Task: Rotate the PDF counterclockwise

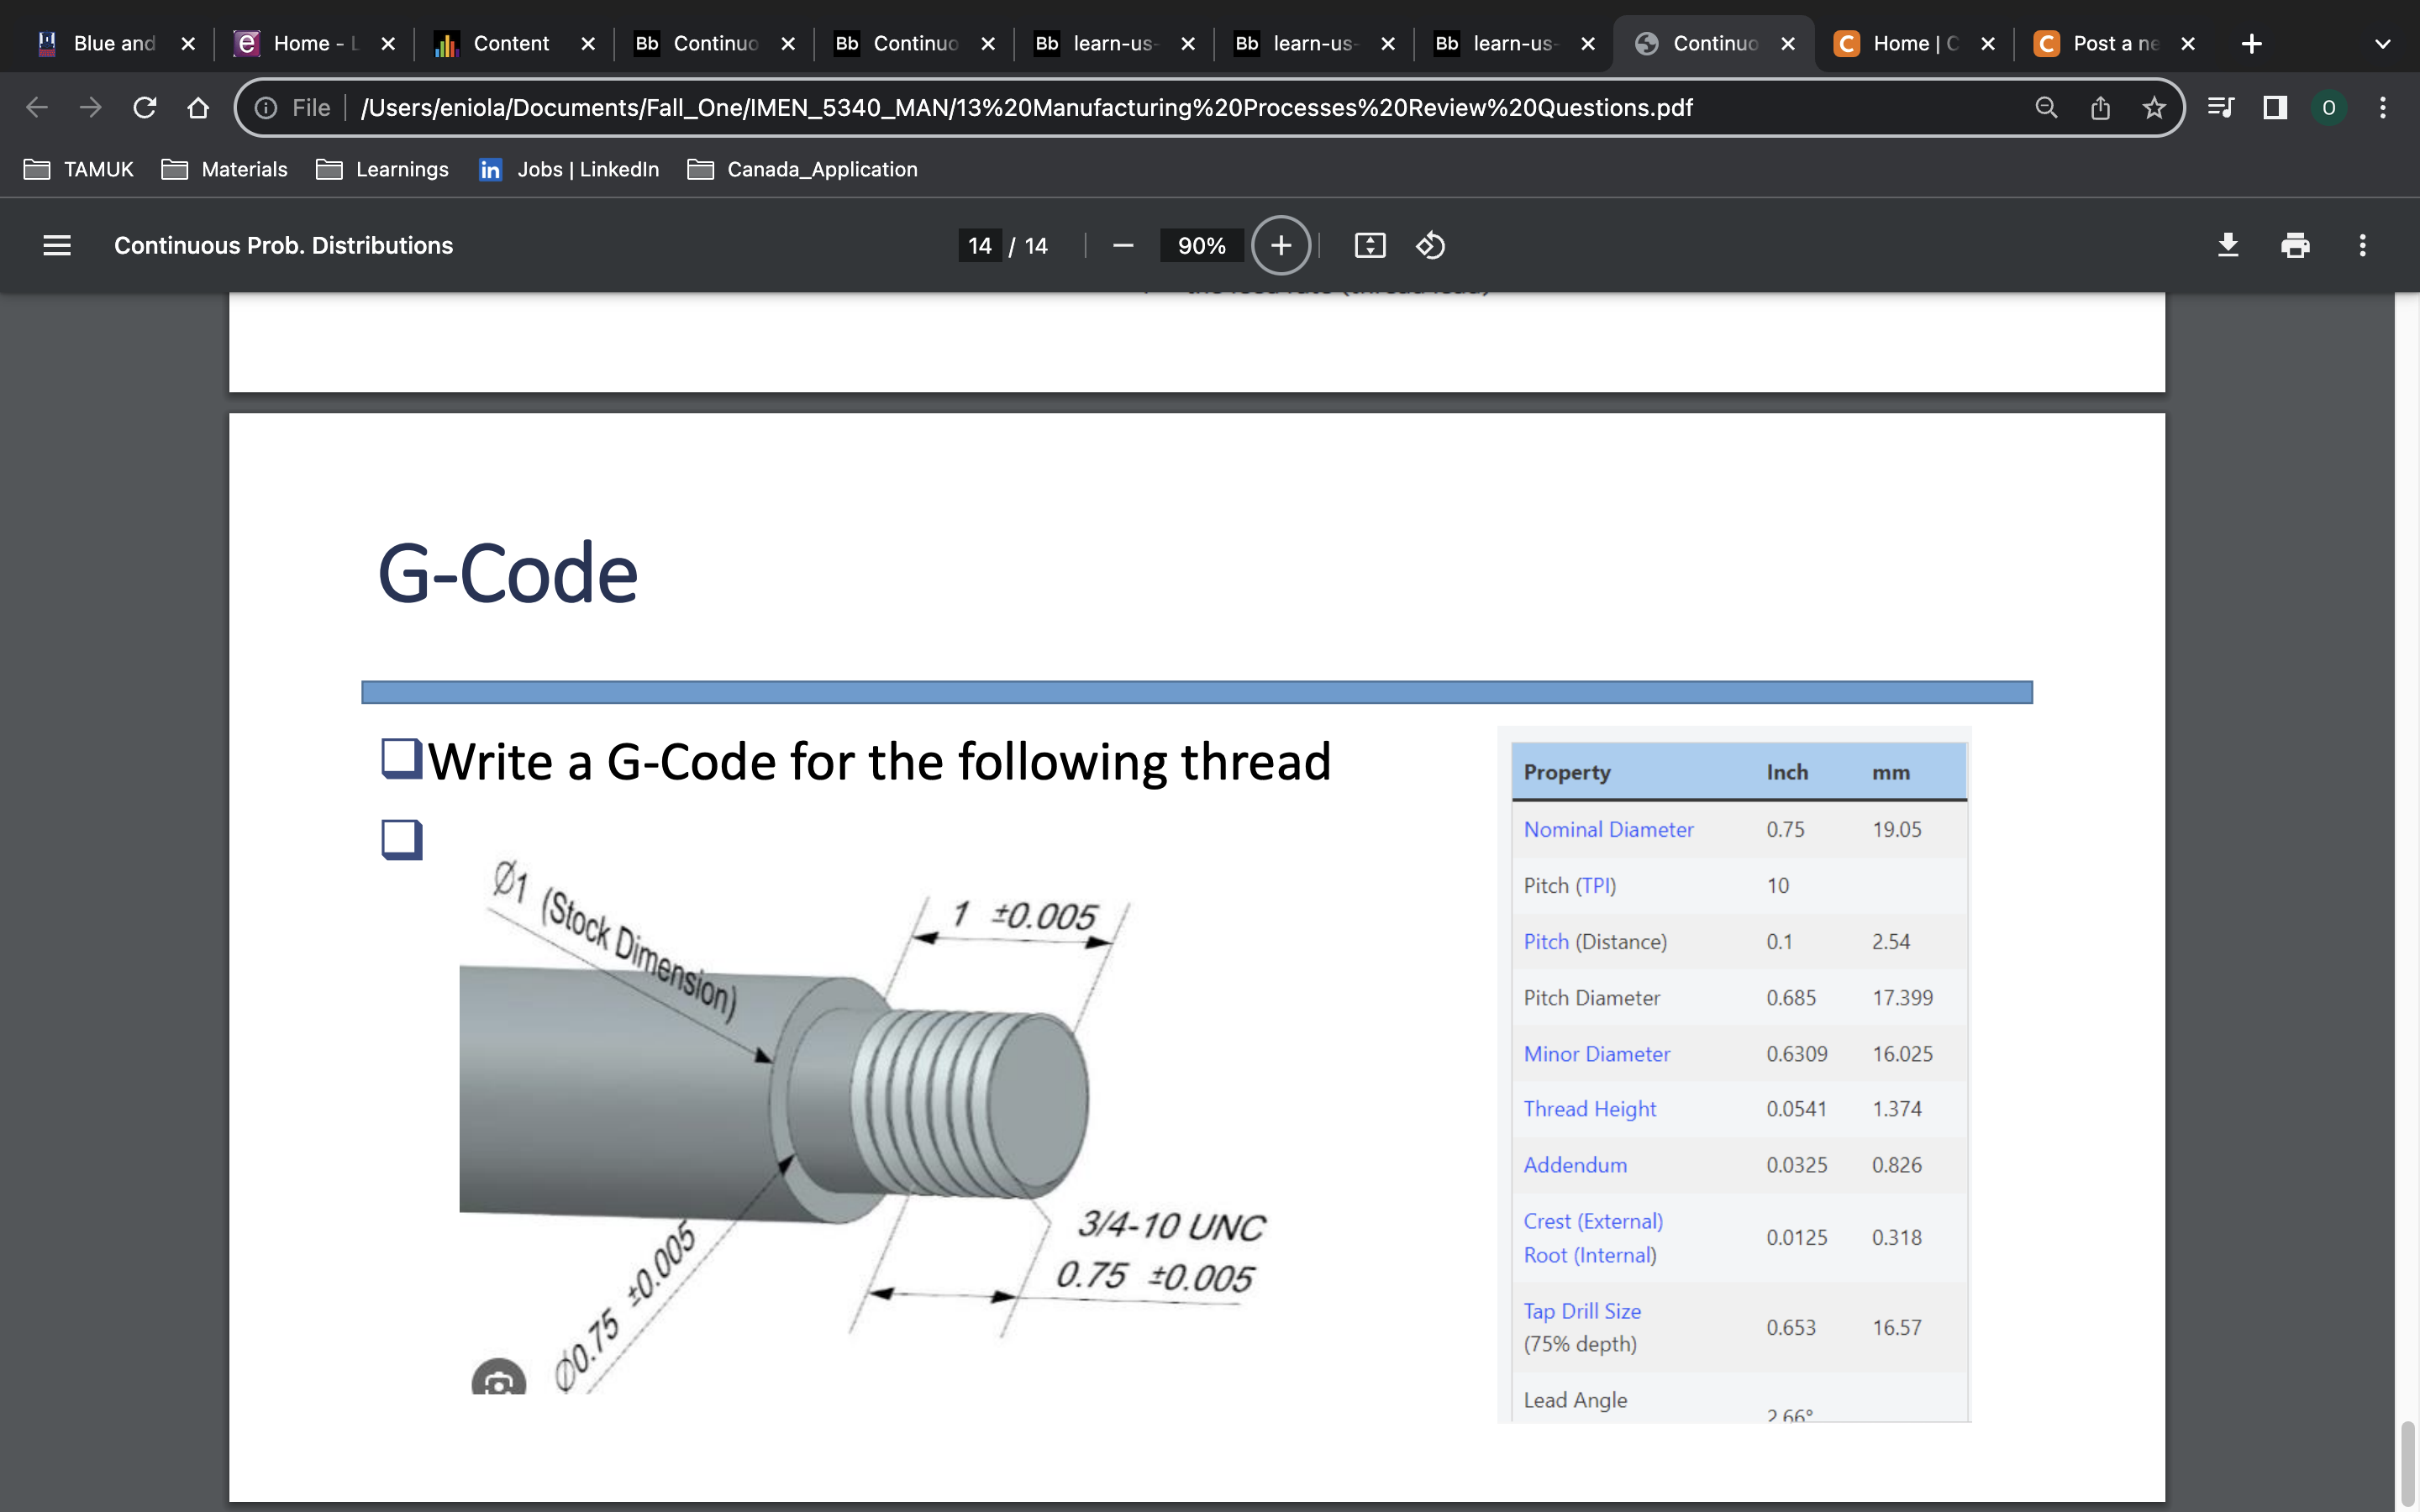Action: (1430, 245)
